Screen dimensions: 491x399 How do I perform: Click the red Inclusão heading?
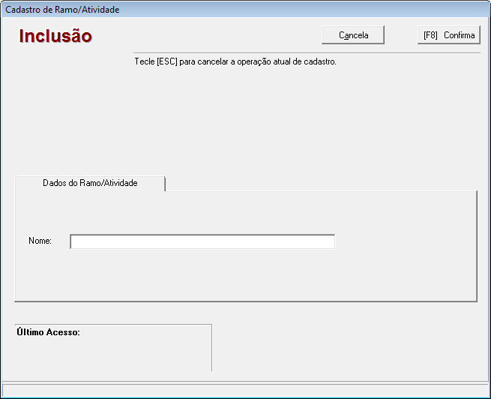point(55,36)
